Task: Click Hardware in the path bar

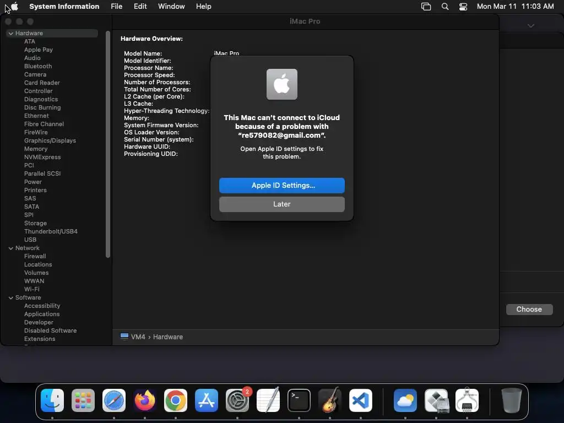Action: [168, 337]
